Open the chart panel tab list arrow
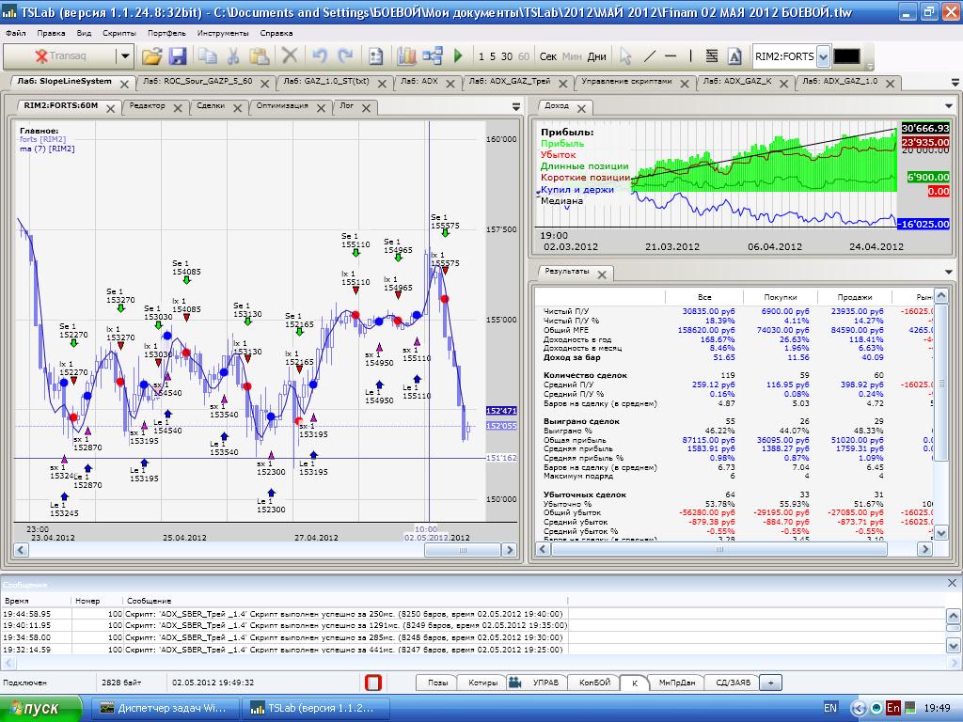 point(516,106)
